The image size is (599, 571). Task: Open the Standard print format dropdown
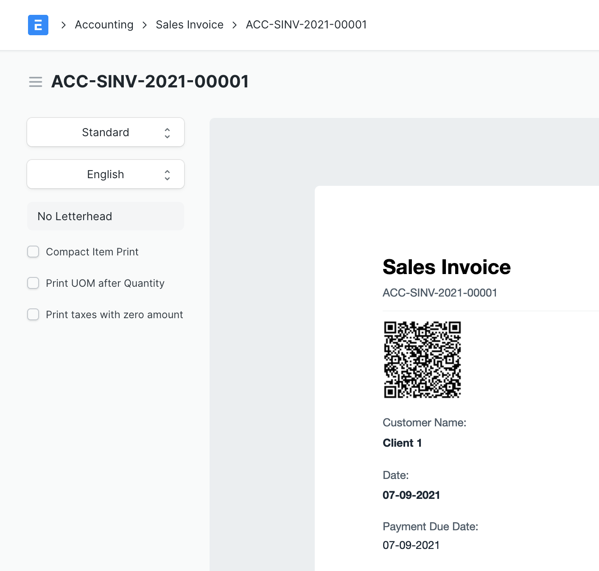[106, 132]
